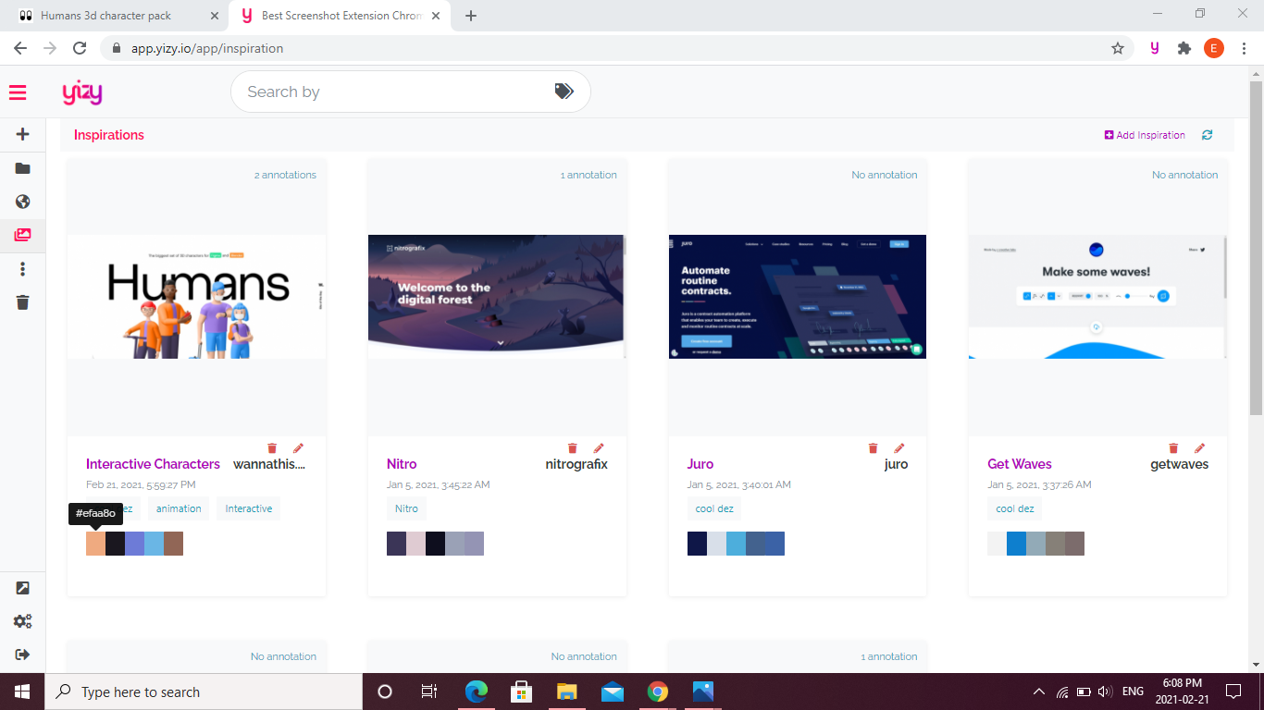Click the cool dez tag on Get Waves card
The height and width of the screenshot is (710, 1264).
point(1015,508)
